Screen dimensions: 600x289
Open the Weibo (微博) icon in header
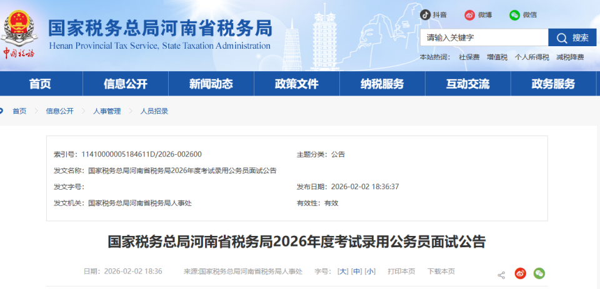469,15
